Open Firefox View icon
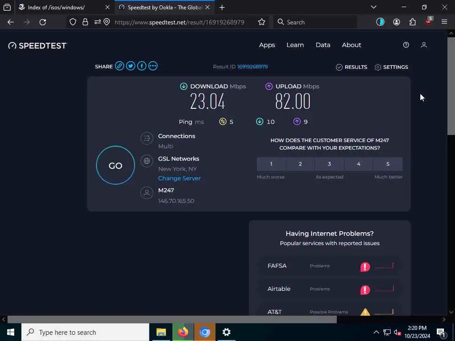455x341 pixels. (x=7, y=7)
